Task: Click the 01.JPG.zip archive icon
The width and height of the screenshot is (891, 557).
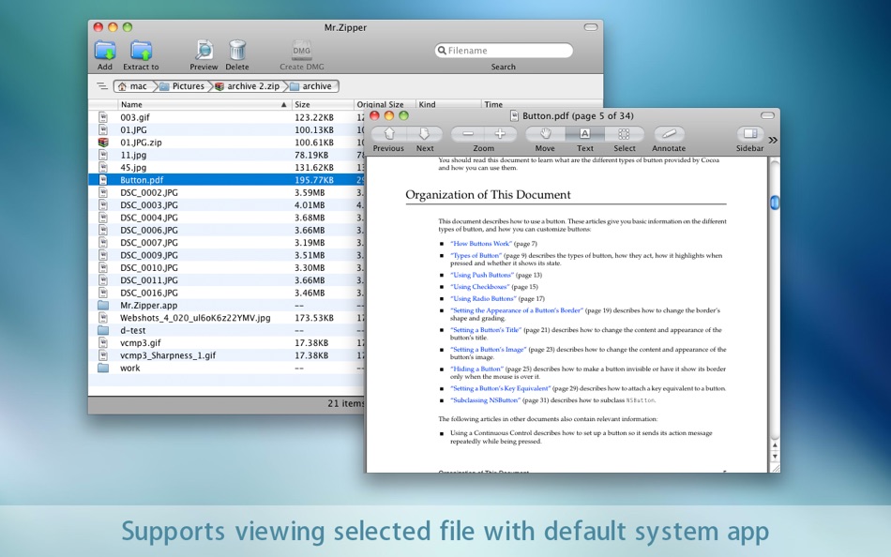Action: tap(103, 143)
